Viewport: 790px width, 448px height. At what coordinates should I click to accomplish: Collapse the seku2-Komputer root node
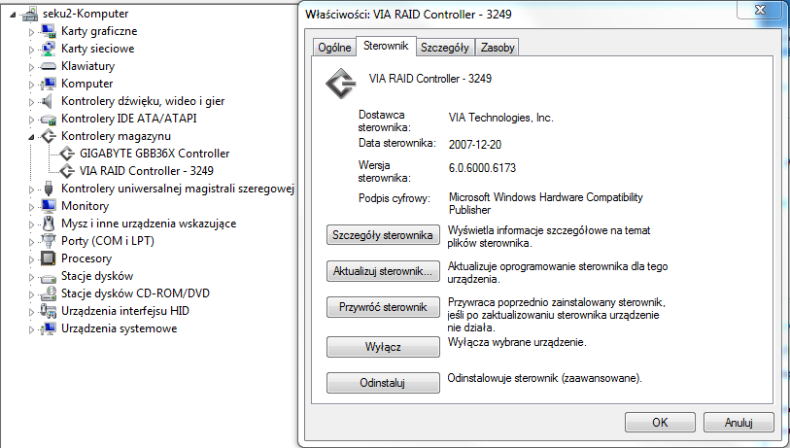[13, 15]
